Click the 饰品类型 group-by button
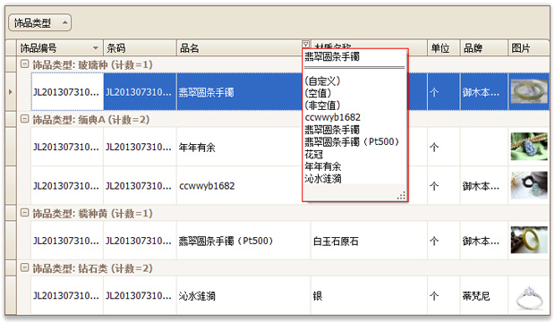The image size is (555, 322). pos(39,23)
